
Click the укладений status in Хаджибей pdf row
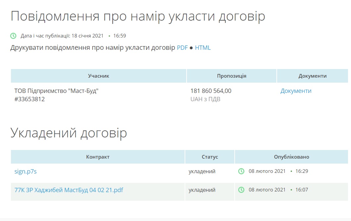point(202,190)
